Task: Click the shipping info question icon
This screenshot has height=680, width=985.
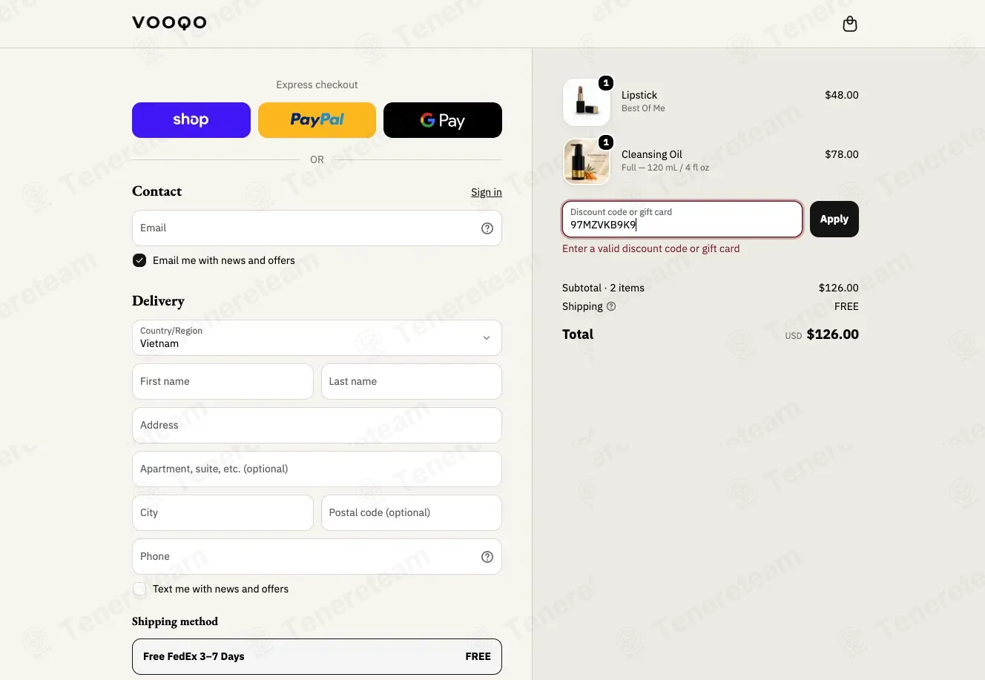Action: [611, 306]
